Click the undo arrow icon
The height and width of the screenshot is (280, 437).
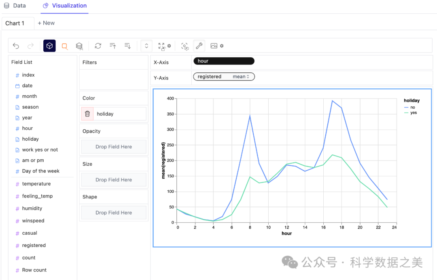point(16,46)
